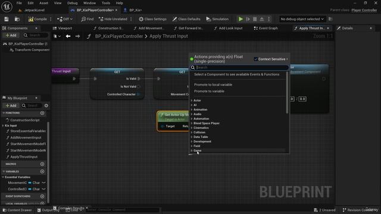The height and width of the screenshot is (214, 381).
Task: Navigate forward in graph history
Action: point(77,36)
